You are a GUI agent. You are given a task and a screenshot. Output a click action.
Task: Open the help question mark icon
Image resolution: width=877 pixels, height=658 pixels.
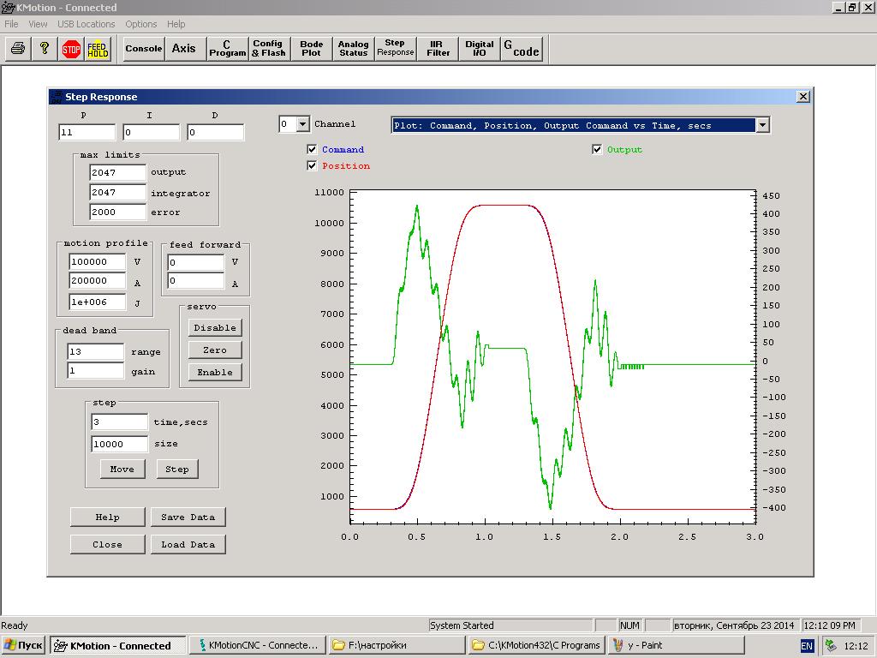click(x=44, y=49)
